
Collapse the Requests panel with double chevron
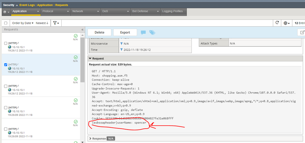[x=82, y=30]
